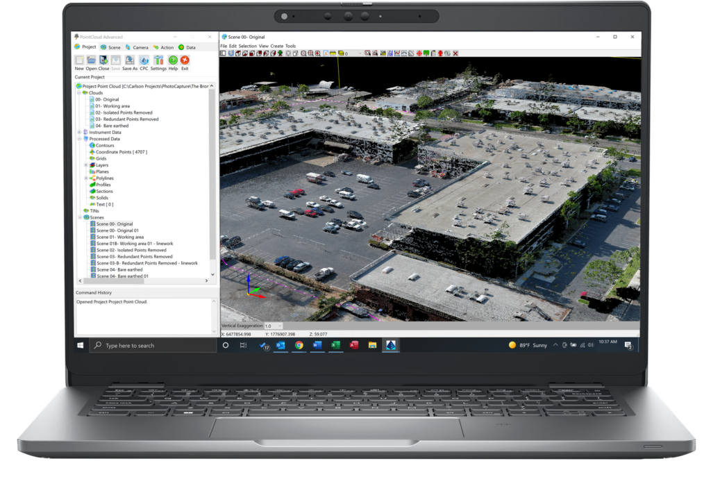711x495 pixels.
Task: Open File Explorer from the taskbar
Action: (372, 346)
